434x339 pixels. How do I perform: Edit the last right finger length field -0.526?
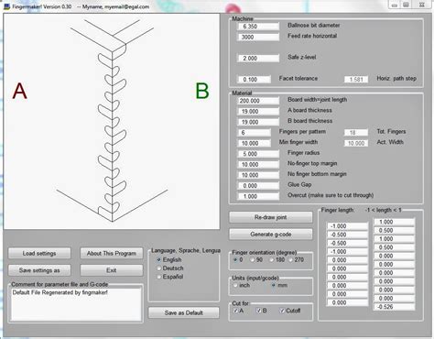point(395,307)
